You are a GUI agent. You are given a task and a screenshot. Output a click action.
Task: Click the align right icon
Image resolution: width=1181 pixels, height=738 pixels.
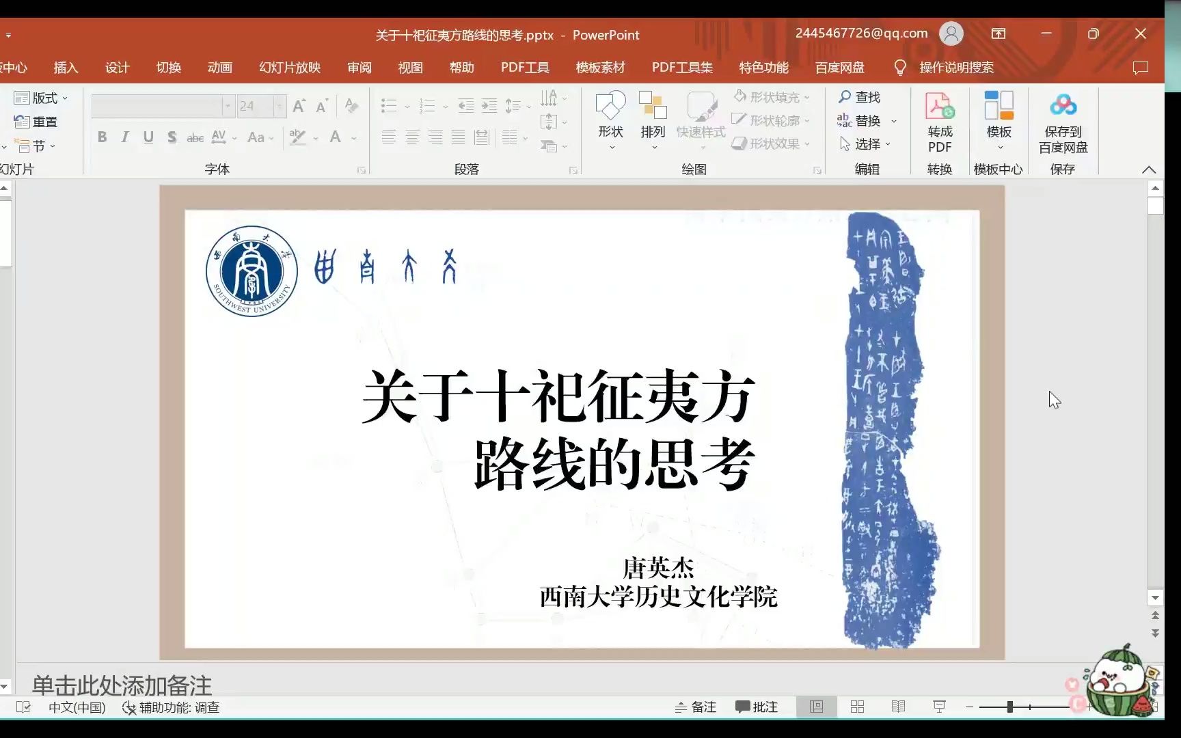point(435,137)
